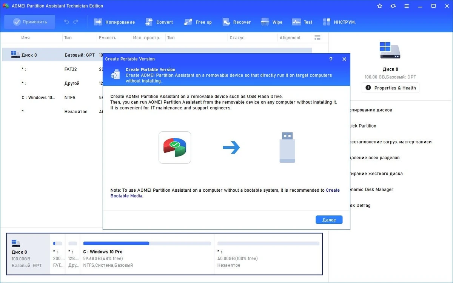Open Quick Partition in side panel
This screenshot has height=283, width=453.
pyautogui.click(x=363, y=126)
